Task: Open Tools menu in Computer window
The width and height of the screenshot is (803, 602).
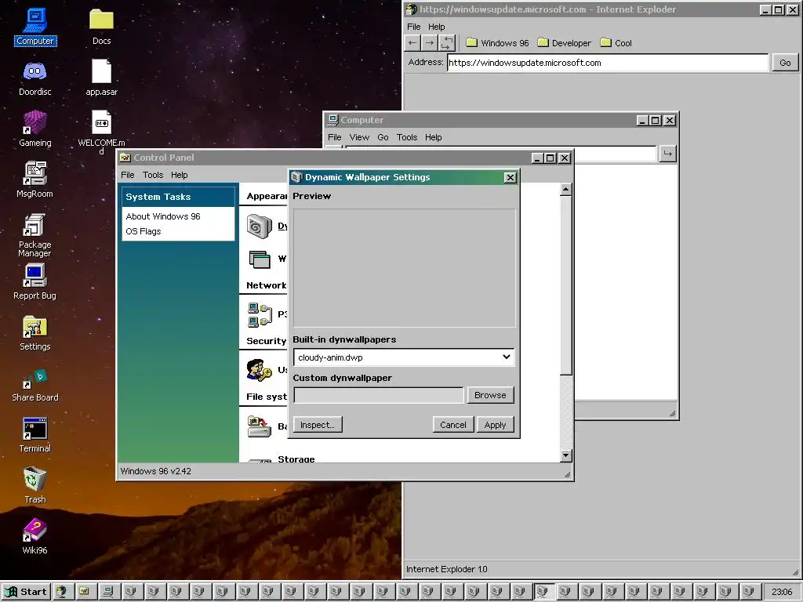Action: coord(407,137)
